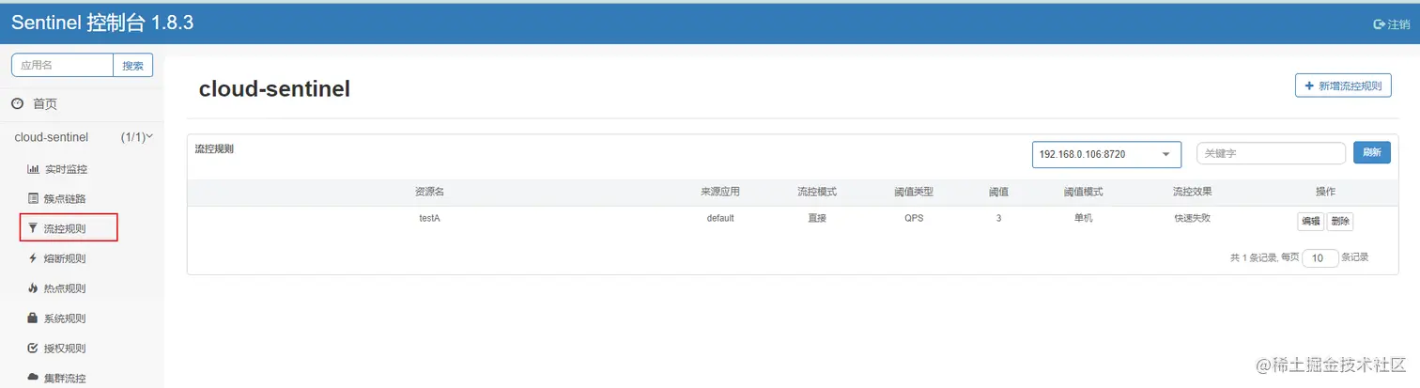Collapse the cloud-sentinel app chevron
The width and height of the screenshot is (1420, 388).
[x=150, y=137]
